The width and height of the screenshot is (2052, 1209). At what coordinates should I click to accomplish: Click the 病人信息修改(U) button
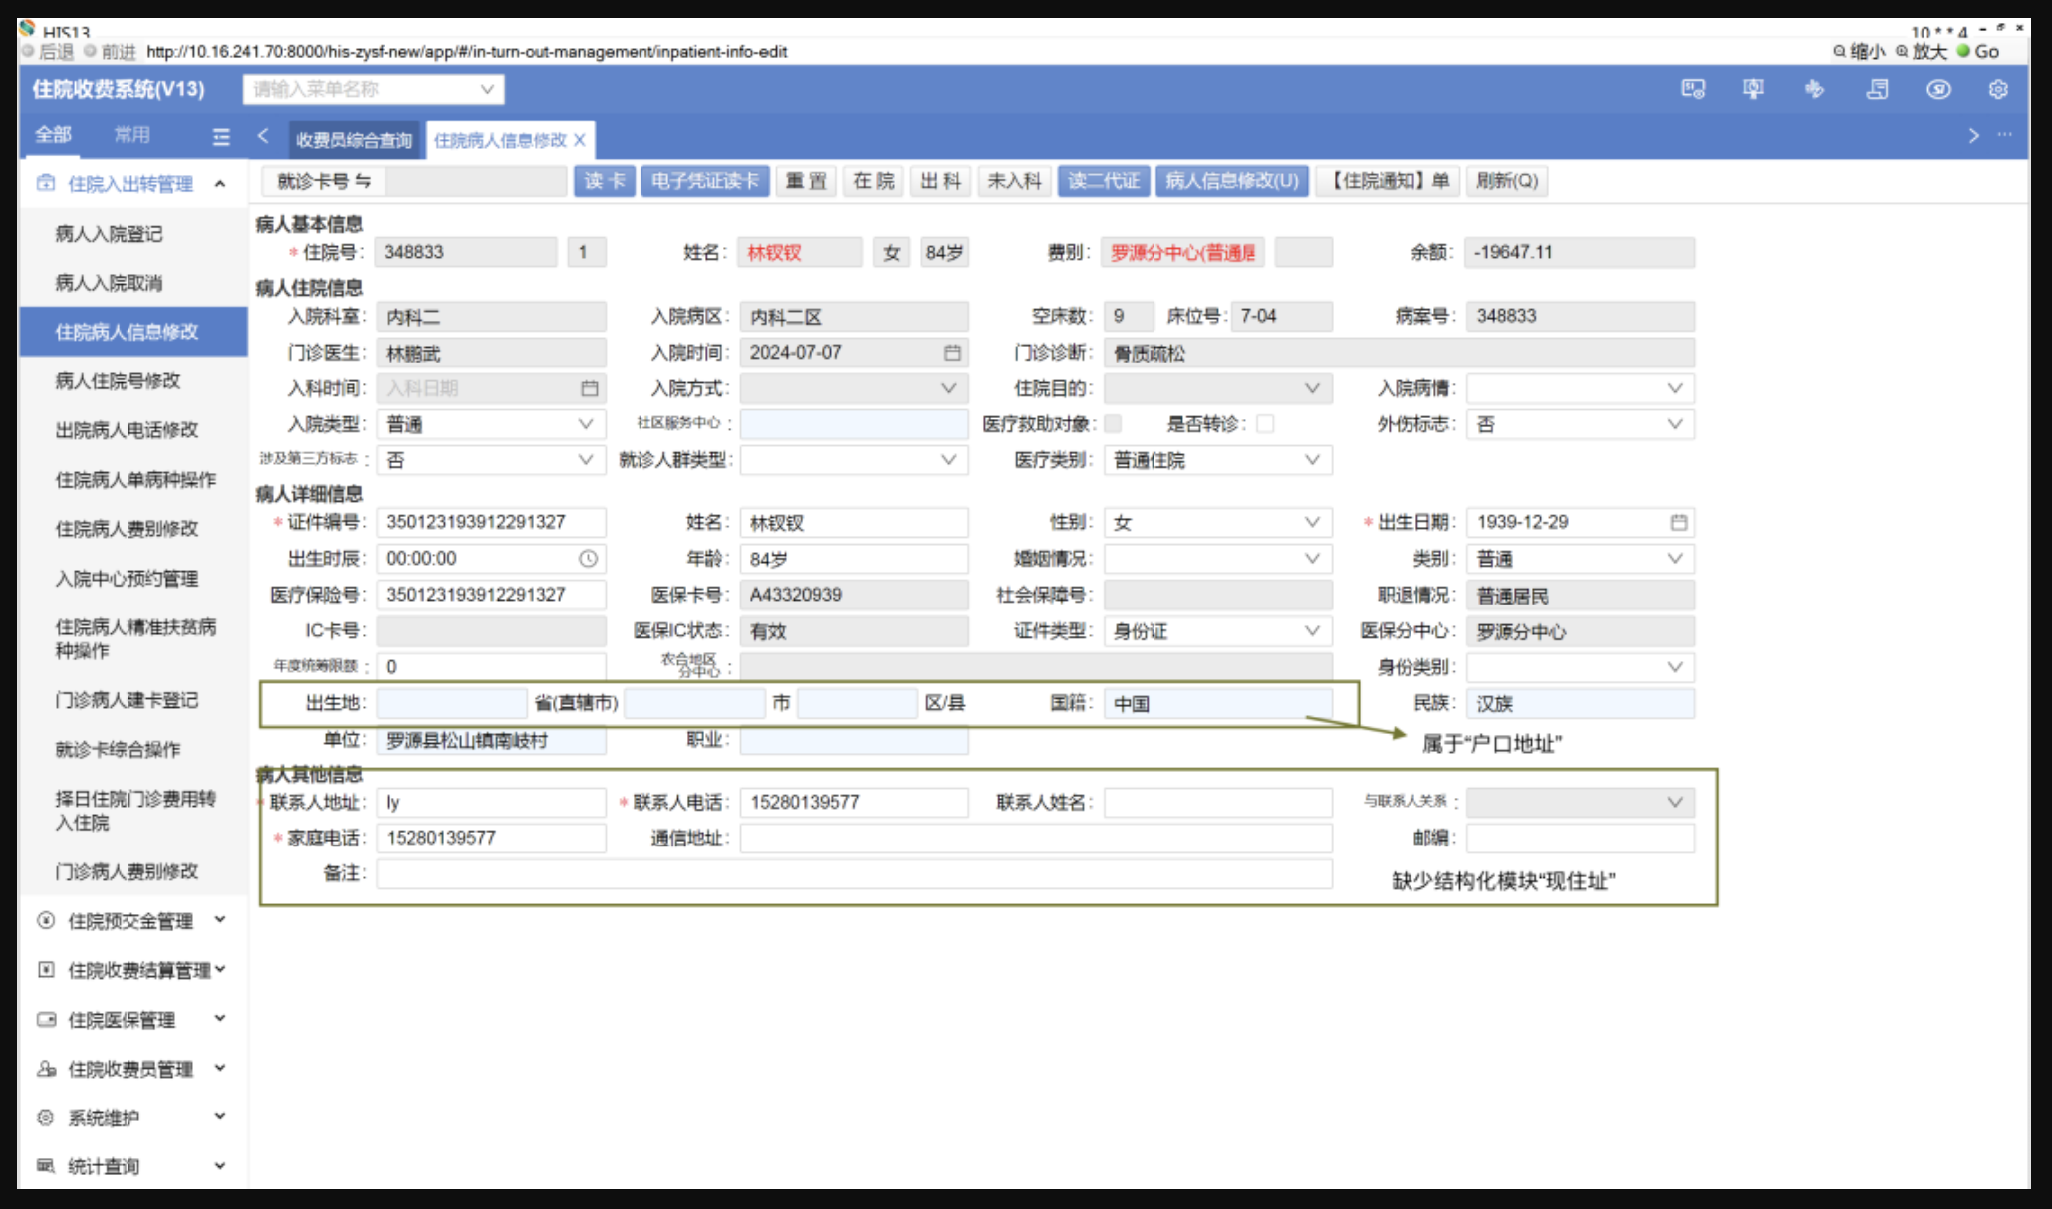pos(1231,181)
